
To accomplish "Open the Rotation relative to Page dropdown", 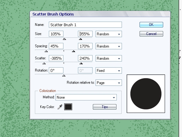I will tap(109, 83).
